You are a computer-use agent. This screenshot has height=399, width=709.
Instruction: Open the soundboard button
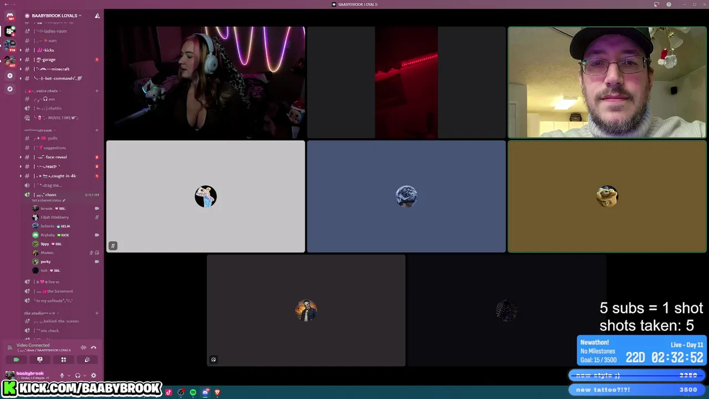click(x=87, y=360)
